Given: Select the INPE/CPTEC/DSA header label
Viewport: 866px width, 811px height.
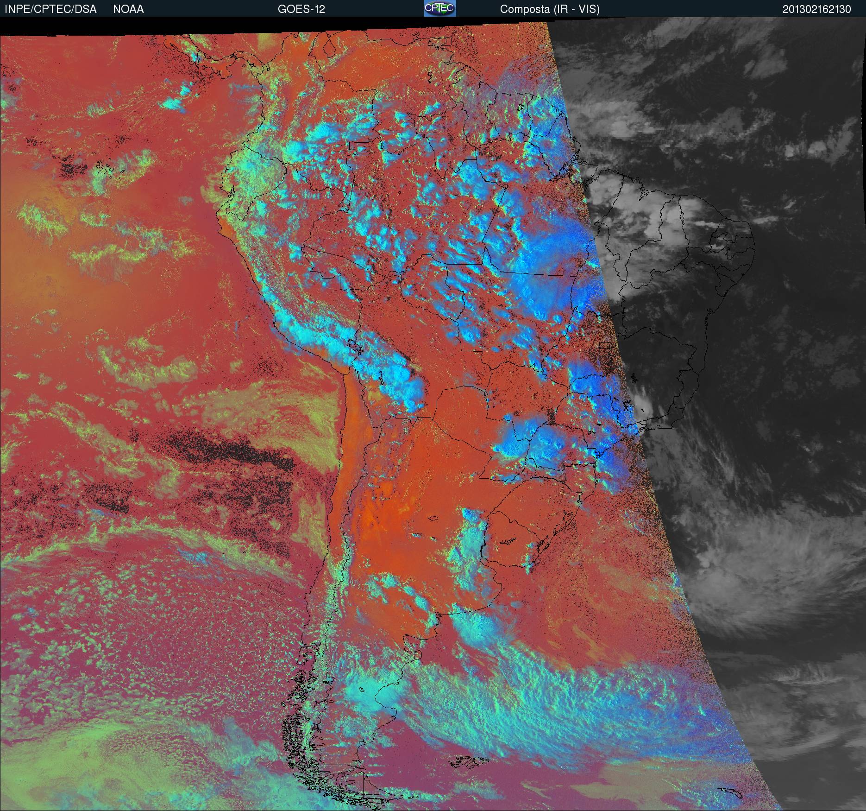Looking at the screenshot, I should (x=50, y=9).
